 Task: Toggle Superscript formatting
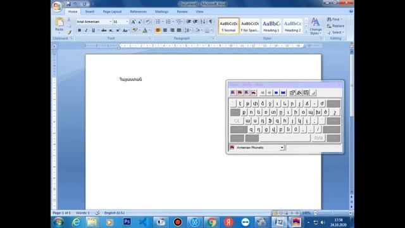118,30
